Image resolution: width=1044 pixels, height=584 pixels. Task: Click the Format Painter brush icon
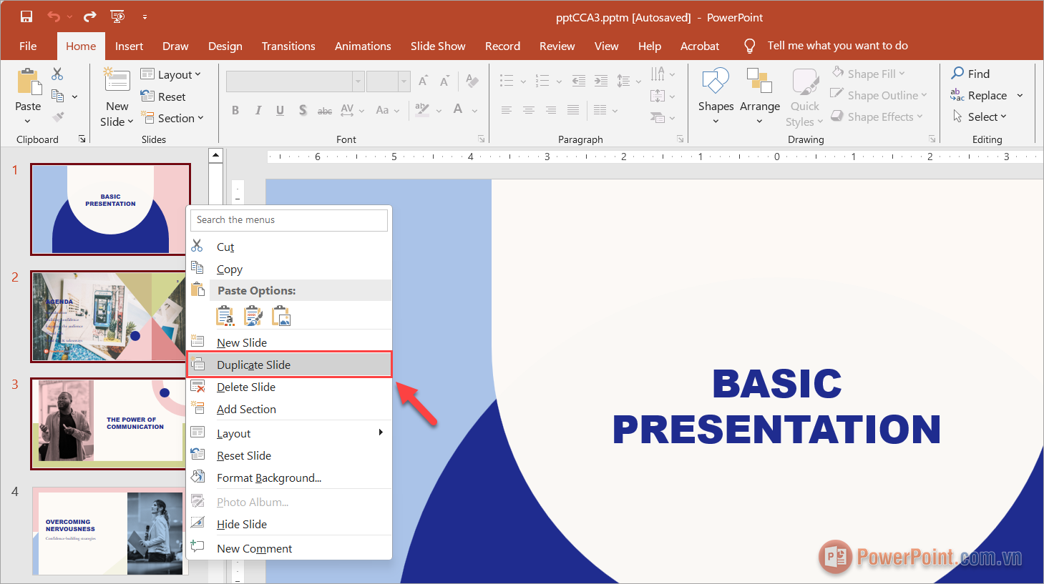click(58, 117)
